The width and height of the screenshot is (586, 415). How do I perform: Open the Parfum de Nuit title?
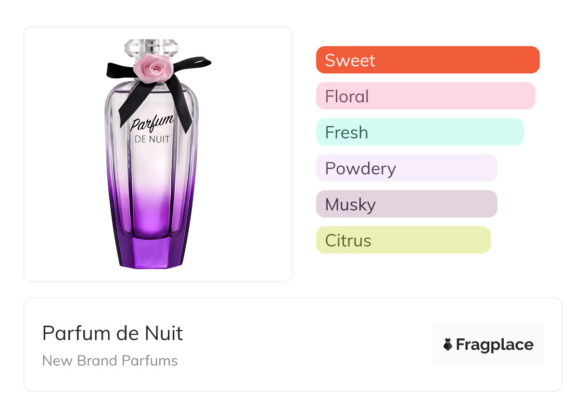pos(113,333)
